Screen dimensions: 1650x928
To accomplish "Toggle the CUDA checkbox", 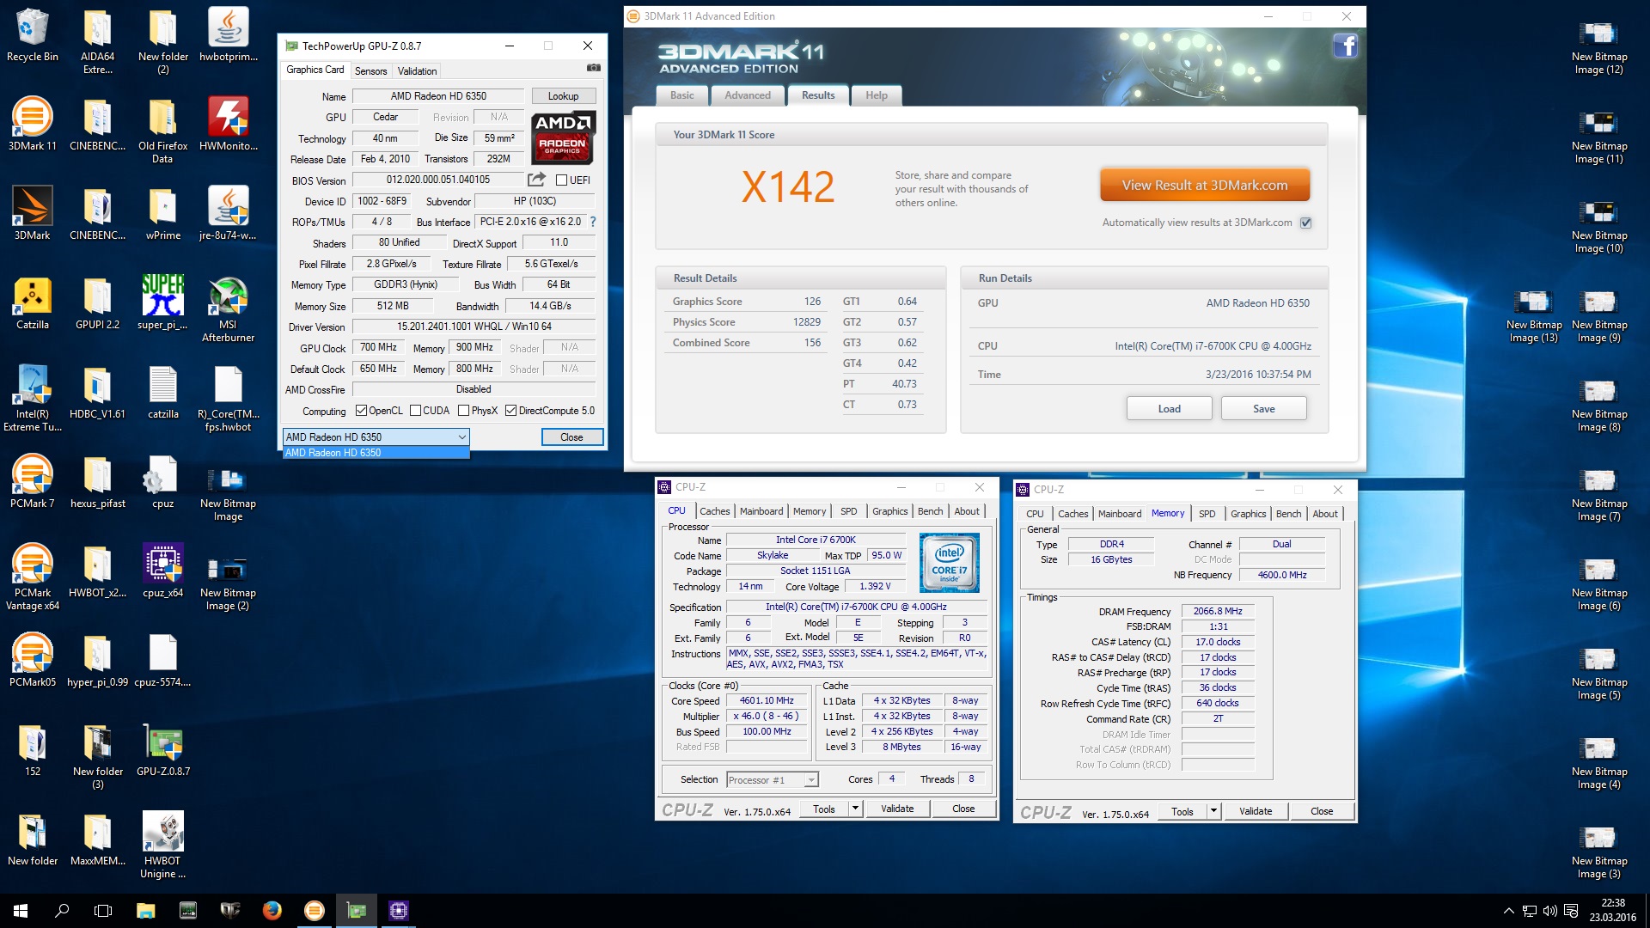I will click(415, 411).
